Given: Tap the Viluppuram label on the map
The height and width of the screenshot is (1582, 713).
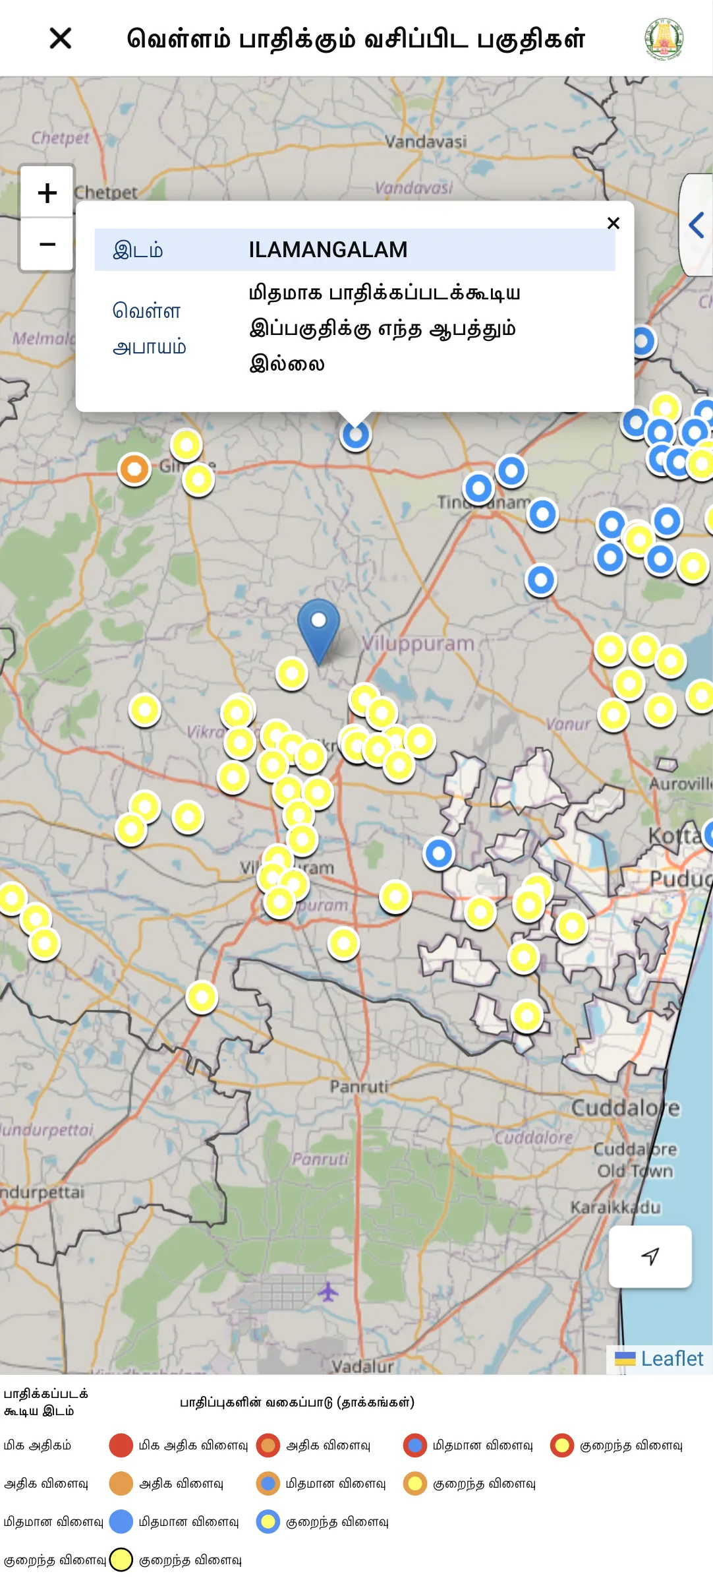Looking at the screenshot, I should (418, 644).
